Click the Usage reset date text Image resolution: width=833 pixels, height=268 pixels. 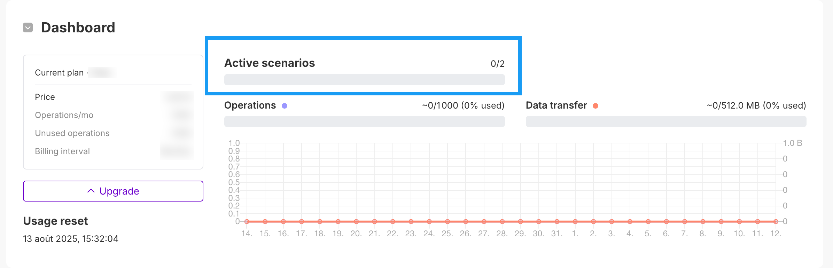click(x=71, y=239)
